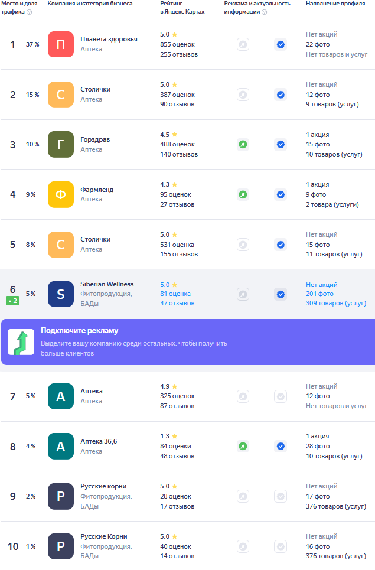Click the 855 оценок text

pos(177,44)
